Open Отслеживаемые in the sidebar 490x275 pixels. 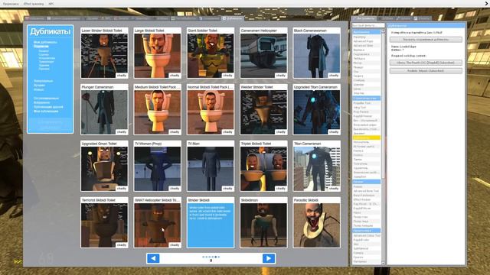[46, 99]
